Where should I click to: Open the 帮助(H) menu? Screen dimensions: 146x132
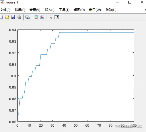tap(111, 10)
